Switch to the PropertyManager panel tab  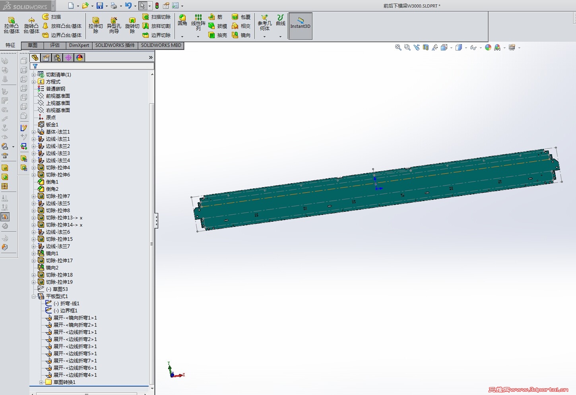click(46, 58)
